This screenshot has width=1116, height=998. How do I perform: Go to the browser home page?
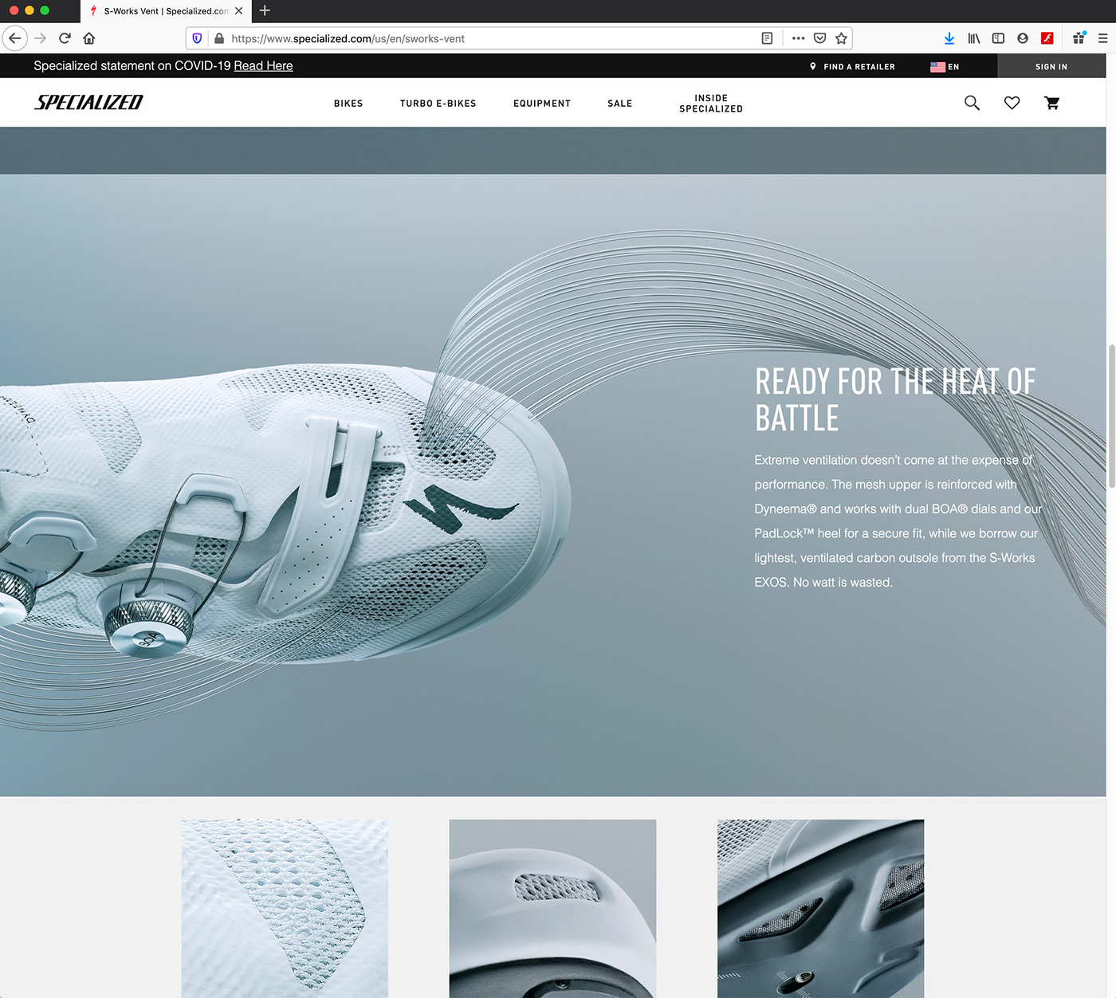pos(88,37)
